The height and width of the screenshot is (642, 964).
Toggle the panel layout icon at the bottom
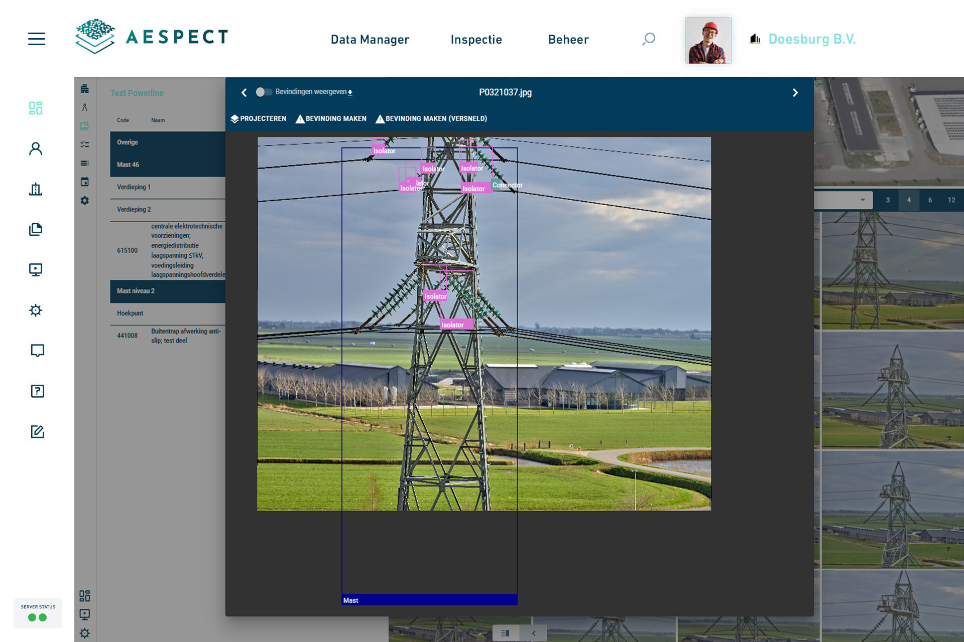point(506,633)
